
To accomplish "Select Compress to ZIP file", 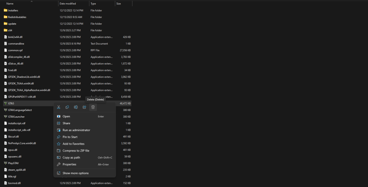I will [x=76, y=151].
